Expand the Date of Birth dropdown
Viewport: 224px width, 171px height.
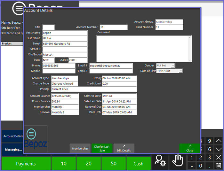pyautogui.click(x=181, y=71)
